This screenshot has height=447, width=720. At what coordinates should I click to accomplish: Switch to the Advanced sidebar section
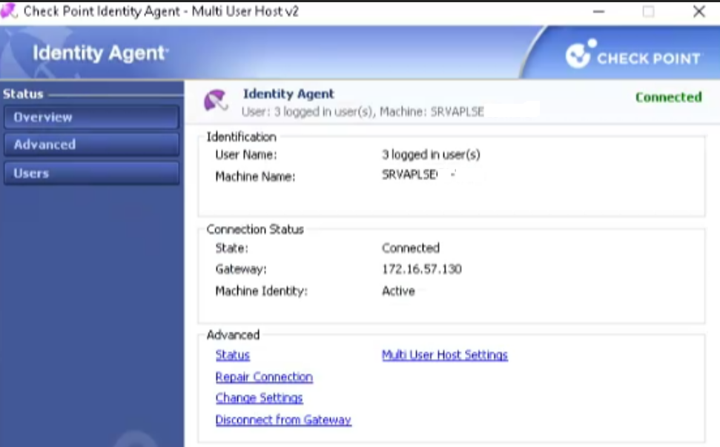pos(91,145)
